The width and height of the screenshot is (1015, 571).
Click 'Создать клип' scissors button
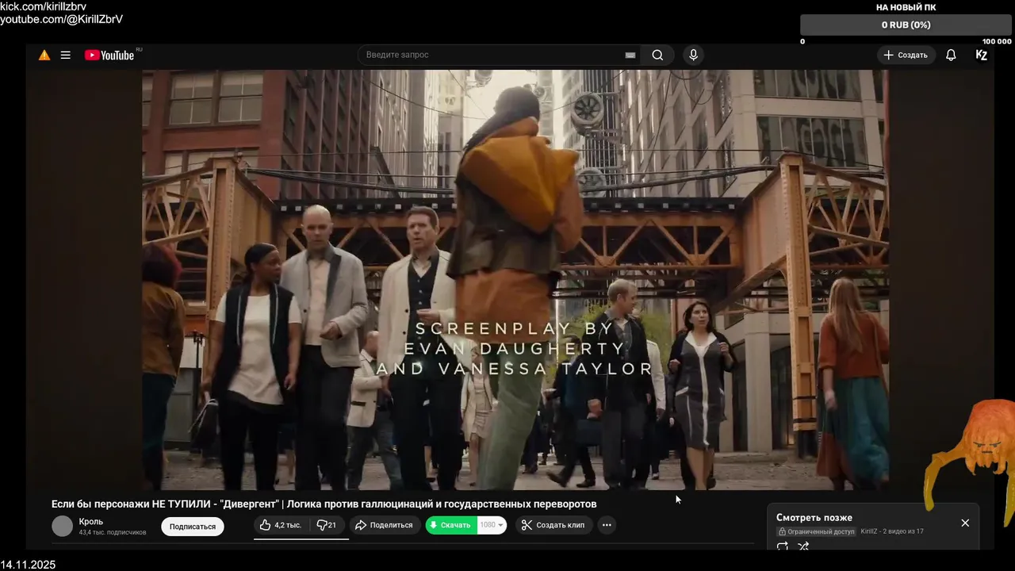tap(553, 525)
